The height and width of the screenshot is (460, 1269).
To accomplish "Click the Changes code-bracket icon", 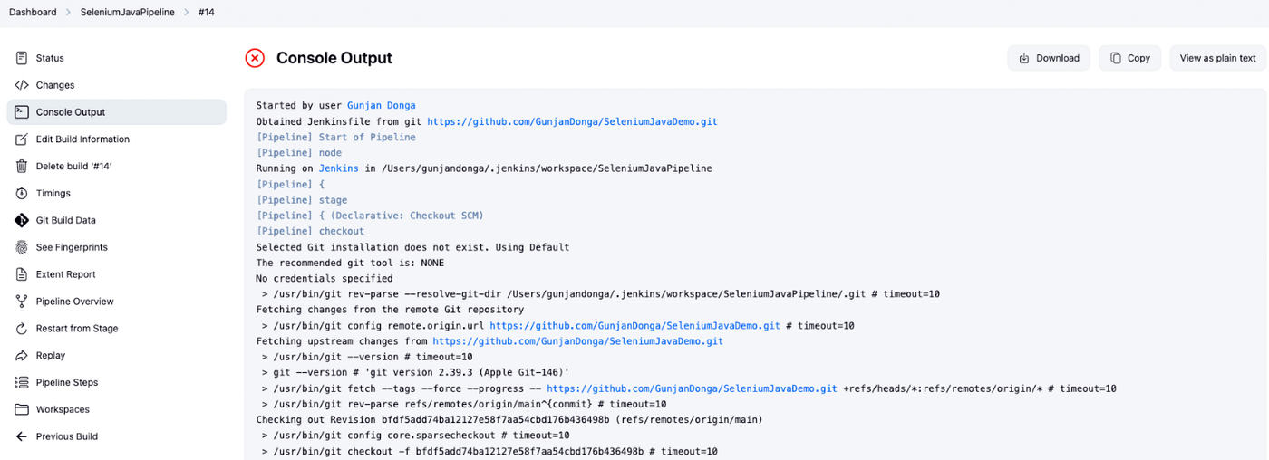I will tap(22, 85).
